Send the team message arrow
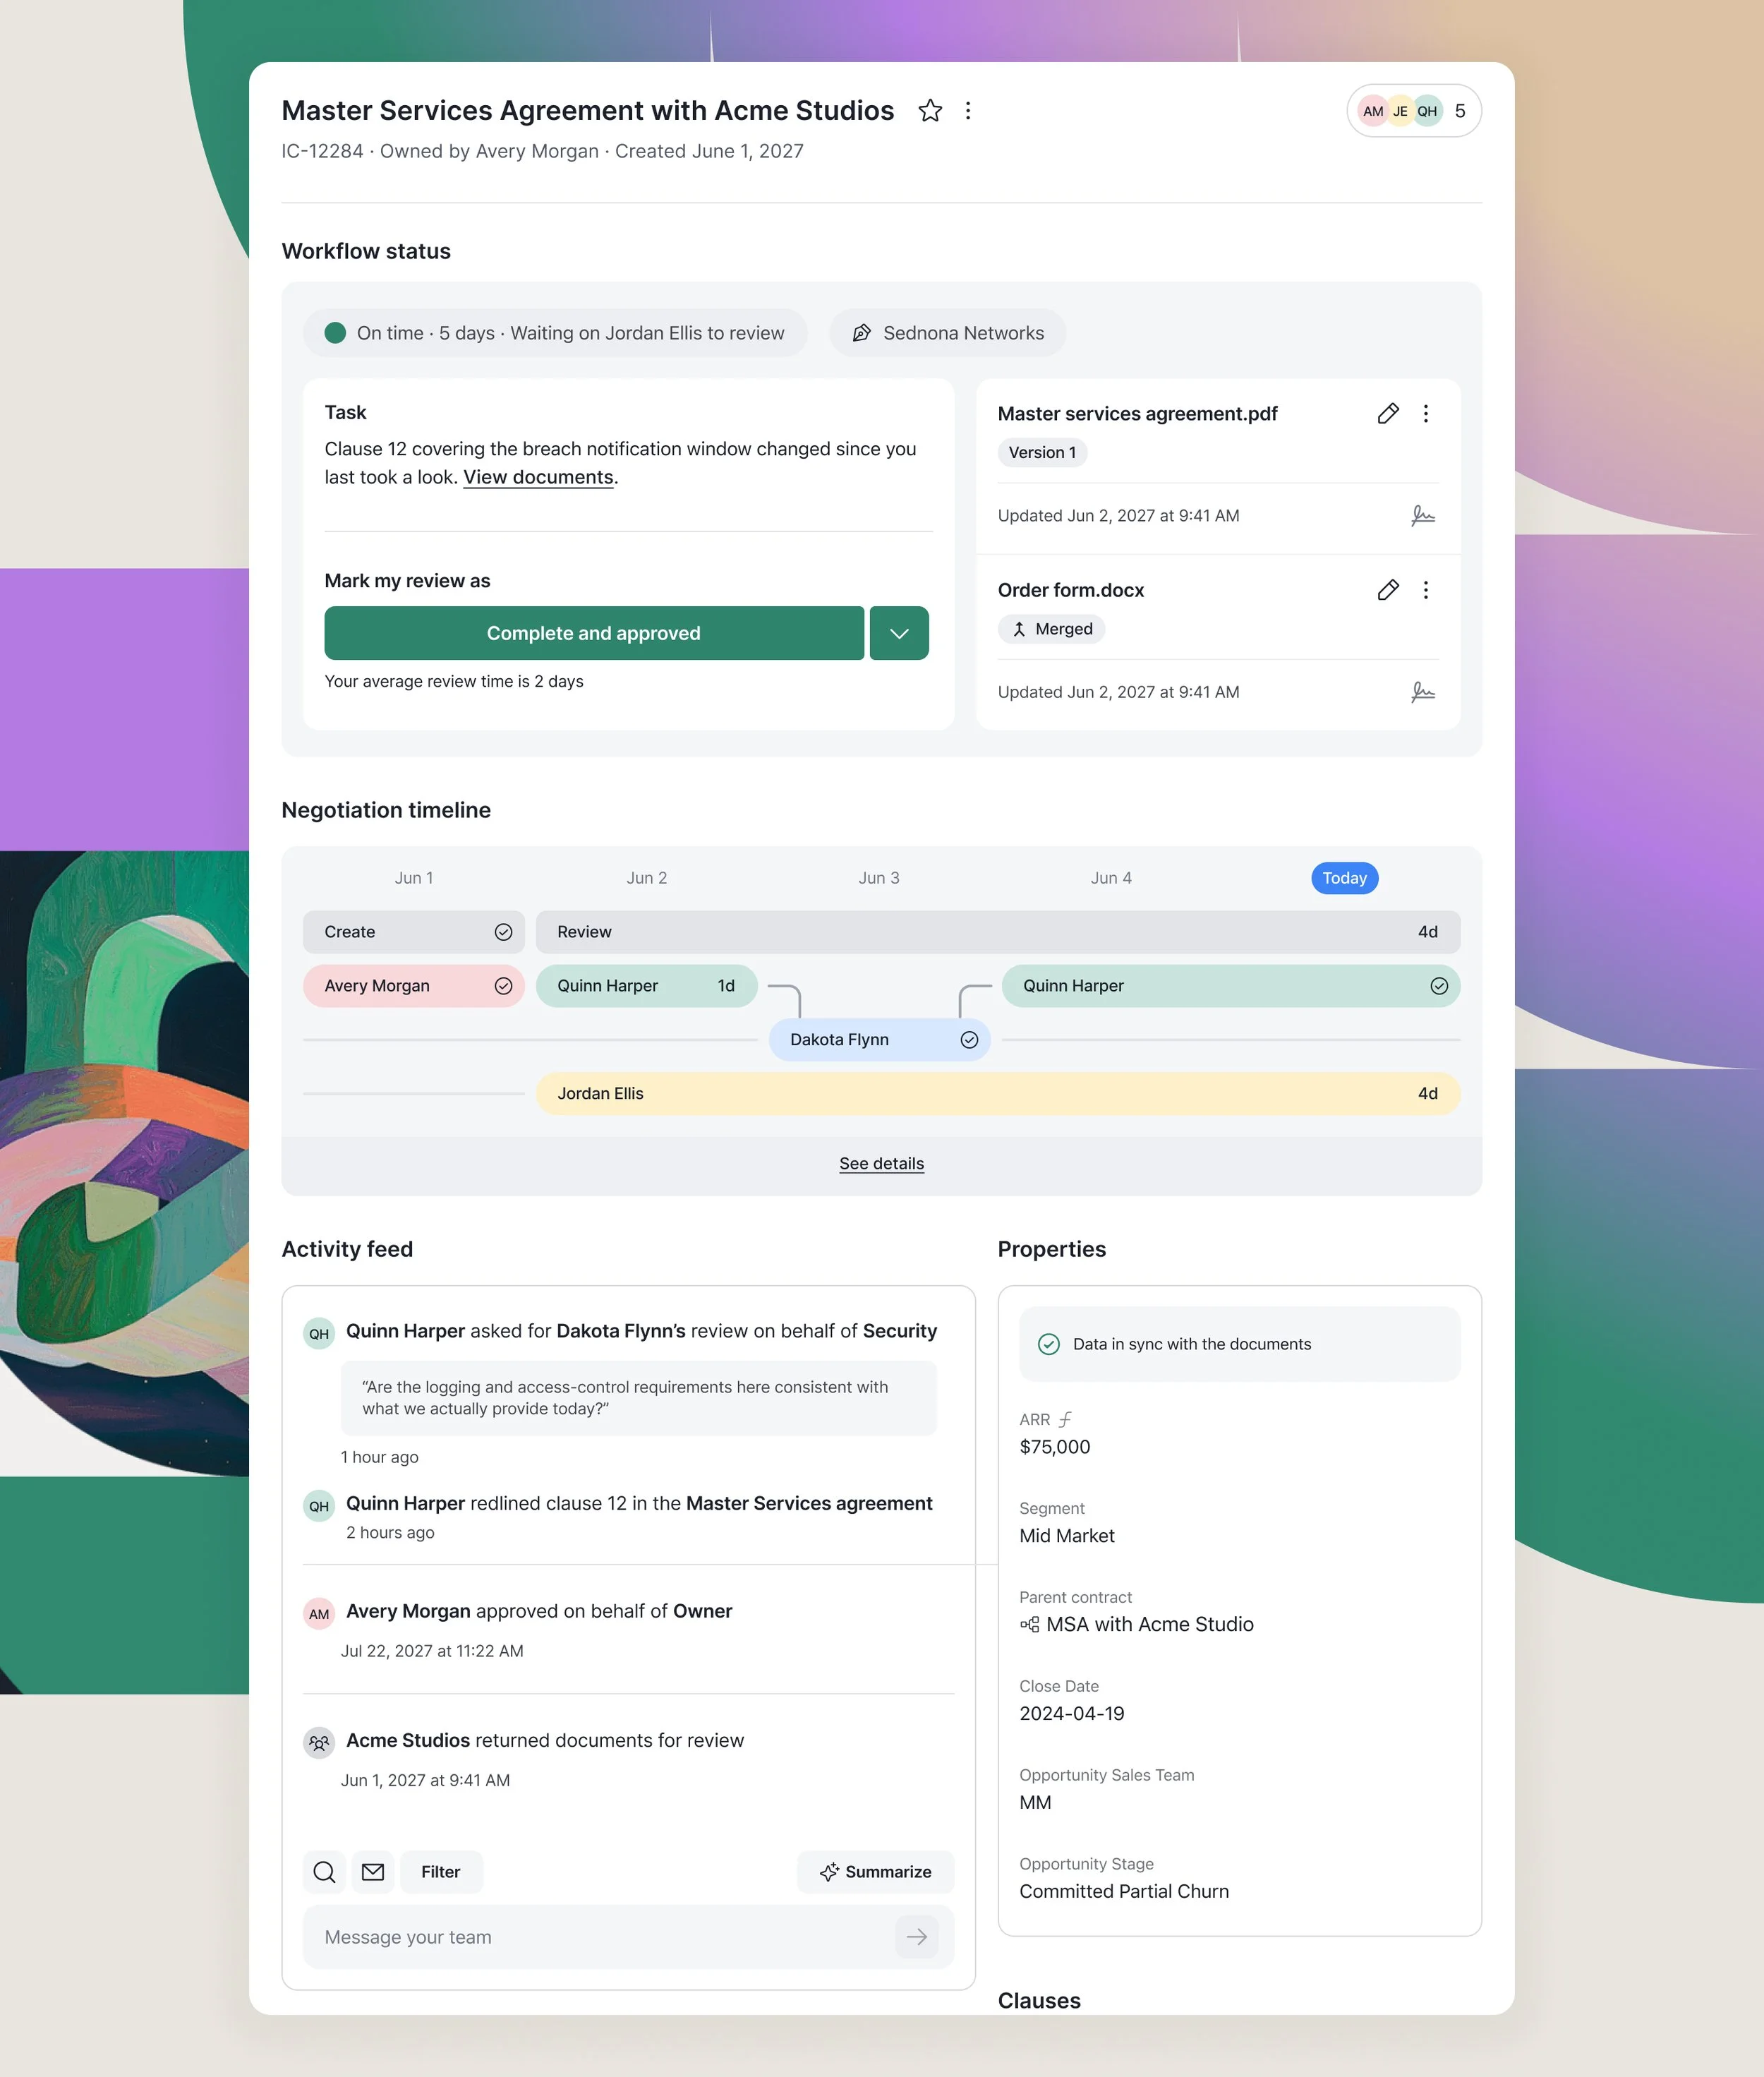Viewport: 1764px width, 2077px height. pyautogui.click(x=917, y=1937)
